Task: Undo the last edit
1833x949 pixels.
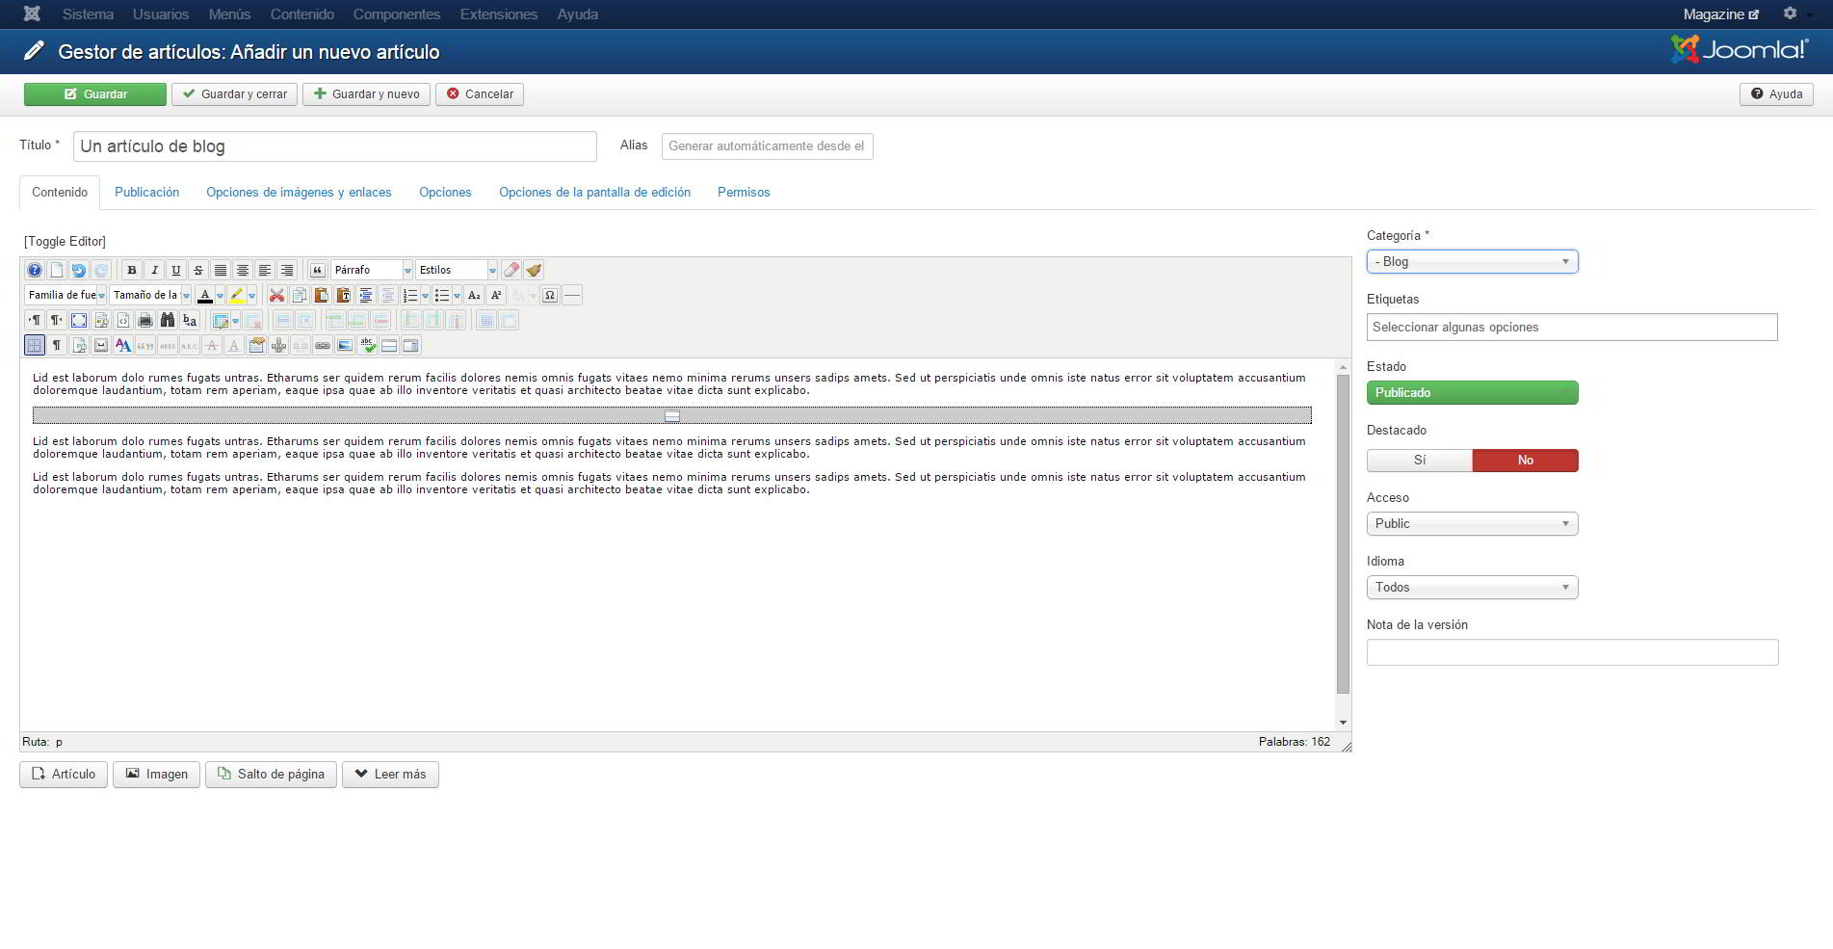Action: [78, 270]
